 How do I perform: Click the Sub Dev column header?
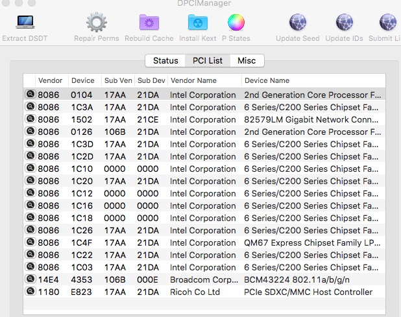pyautogui.click(x=151, y=81)
